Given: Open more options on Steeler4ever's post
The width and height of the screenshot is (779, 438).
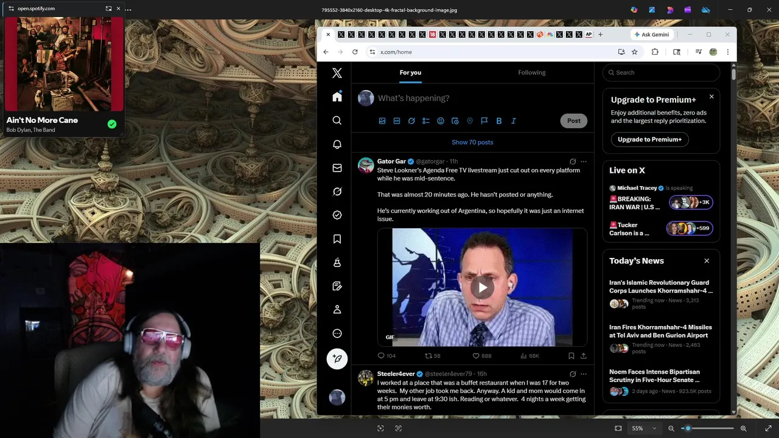Looking at the screenshot, I should pyautogui.click(x=584, y=374).
